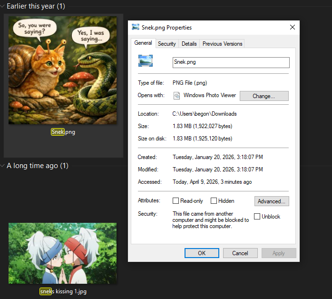Click the 'PNG File (.png)' file type text

[190, 83]
